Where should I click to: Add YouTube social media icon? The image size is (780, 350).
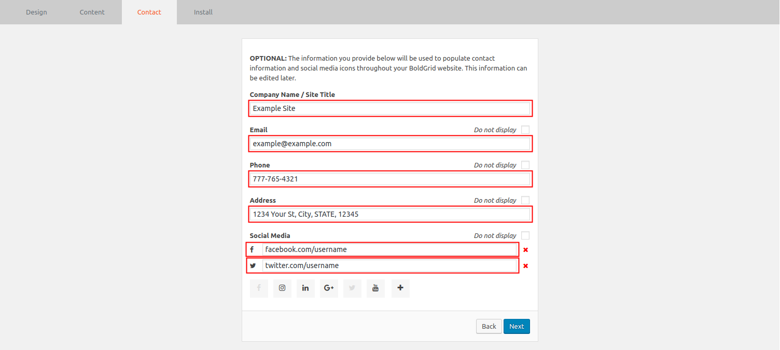[375, 288]
